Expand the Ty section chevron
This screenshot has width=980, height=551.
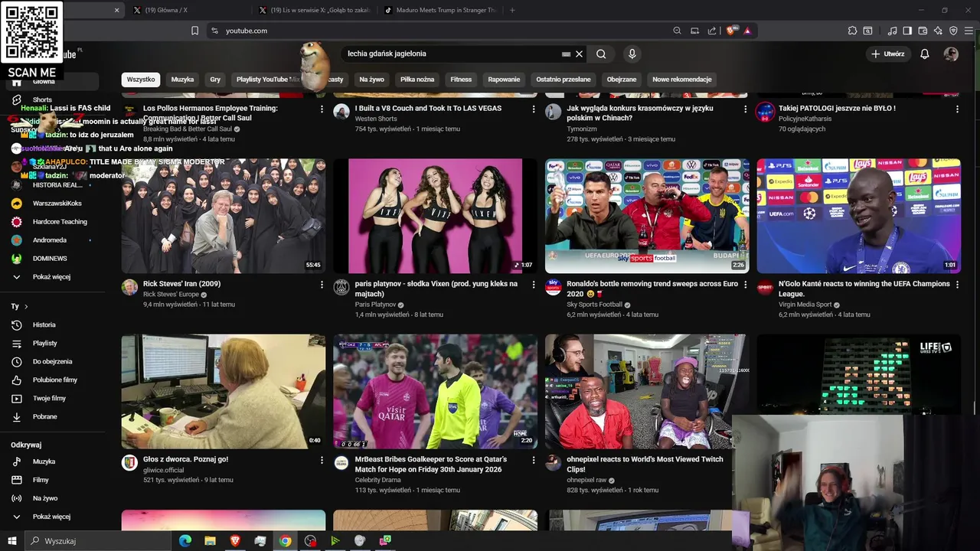point(26,306)
